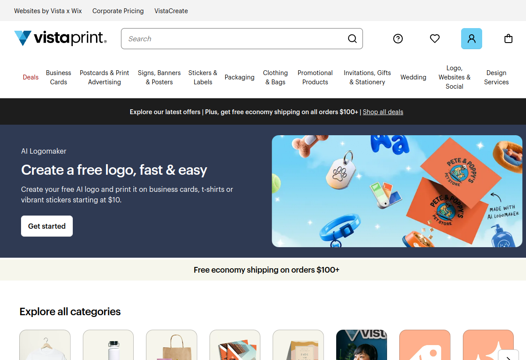Click Websites by Vista x Wix link
The width and height of the screenshot is (526, 360).
[48, 11]
